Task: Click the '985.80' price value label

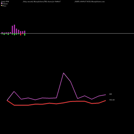Action: pos(112,100)
